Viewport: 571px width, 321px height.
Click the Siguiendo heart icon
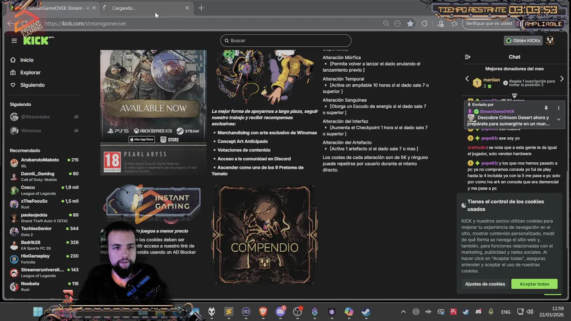[x=13, y=85]
